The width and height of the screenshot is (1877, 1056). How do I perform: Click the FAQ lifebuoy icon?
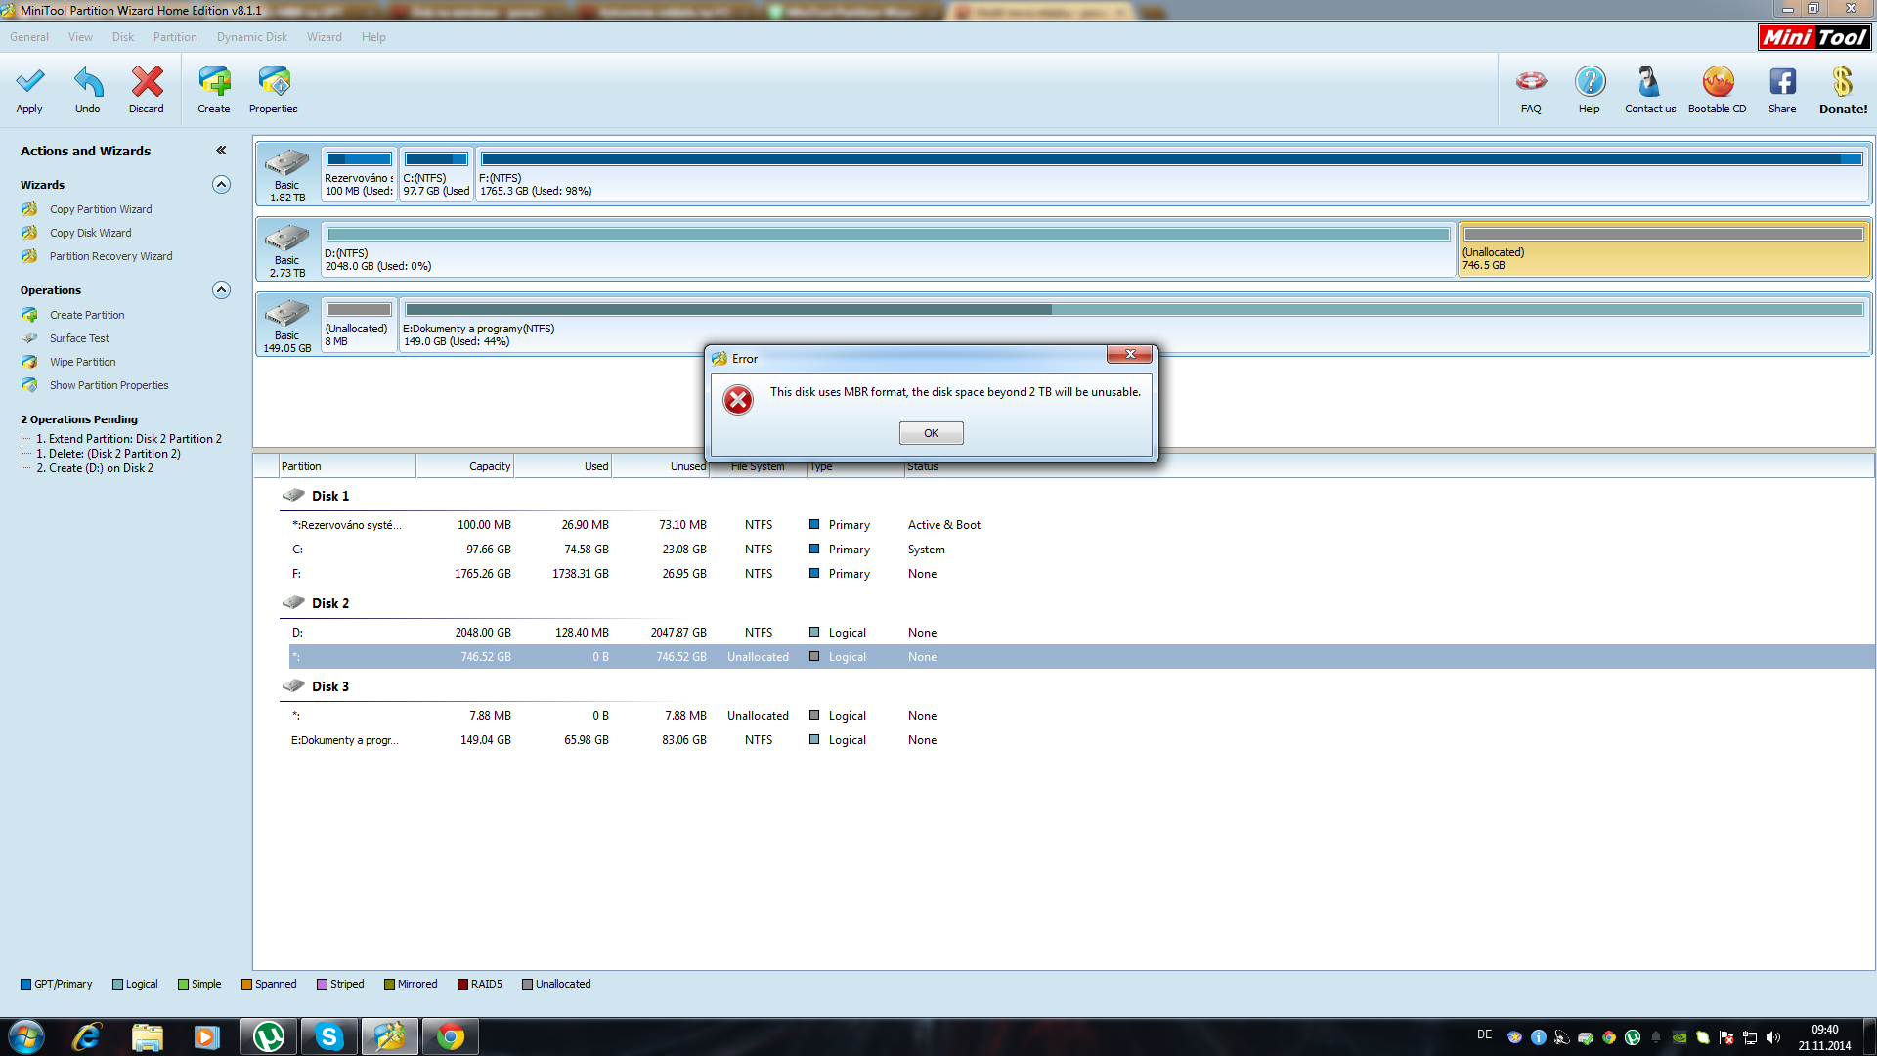pyautogui.click(x=1531, y=82)
